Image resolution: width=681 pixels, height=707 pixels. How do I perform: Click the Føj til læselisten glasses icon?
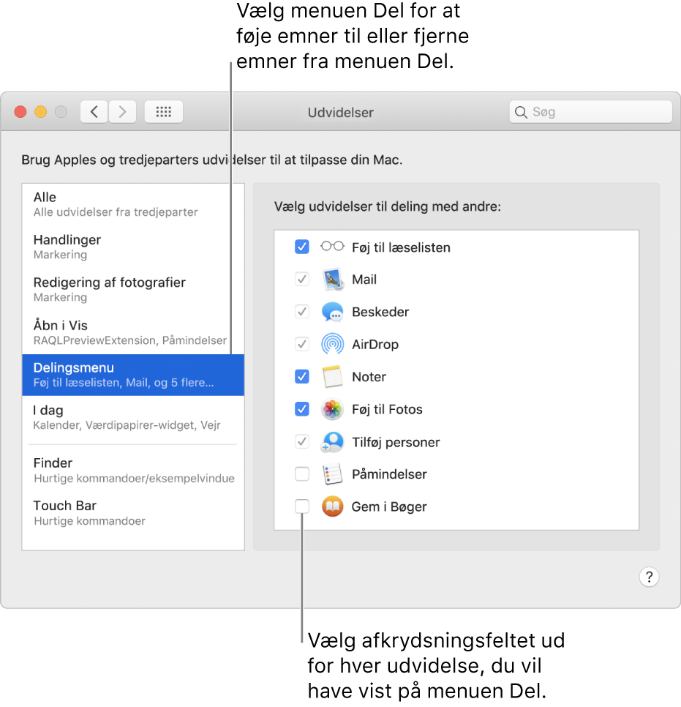332,247
